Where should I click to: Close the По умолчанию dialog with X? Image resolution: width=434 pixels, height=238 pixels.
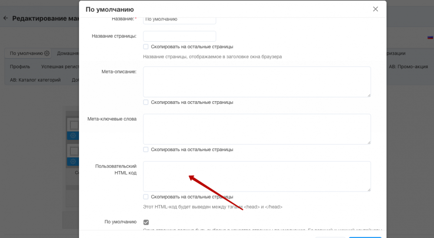click(x=375, y=9)
